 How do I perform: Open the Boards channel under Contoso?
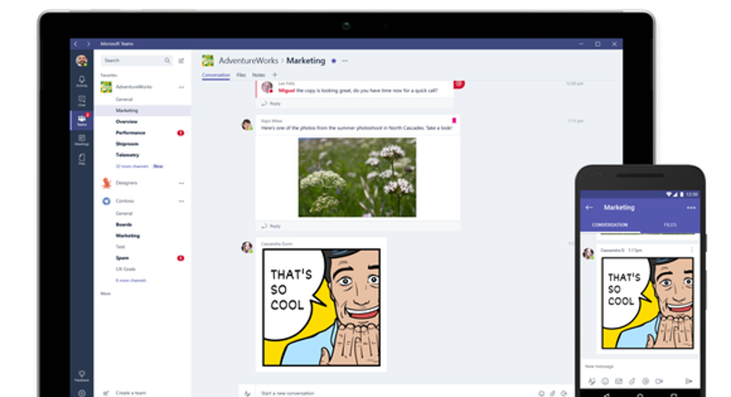point(123,224)
